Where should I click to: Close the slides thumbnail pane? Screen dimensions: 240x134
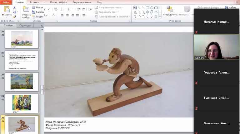(42, 26)
